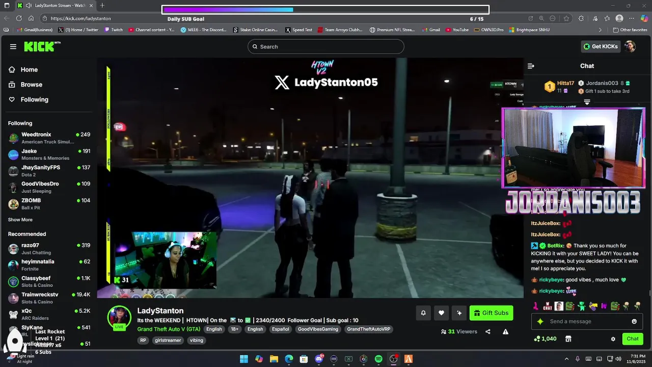Expand the following list with Show More
The width and height of the screenshot is (652, 367).
(x=20, y=220)
